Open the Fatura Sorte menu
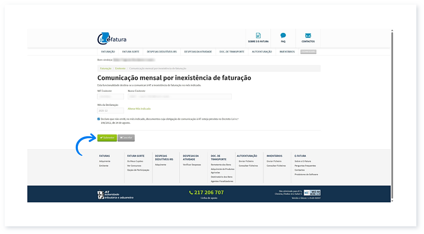 pos(130,51)
